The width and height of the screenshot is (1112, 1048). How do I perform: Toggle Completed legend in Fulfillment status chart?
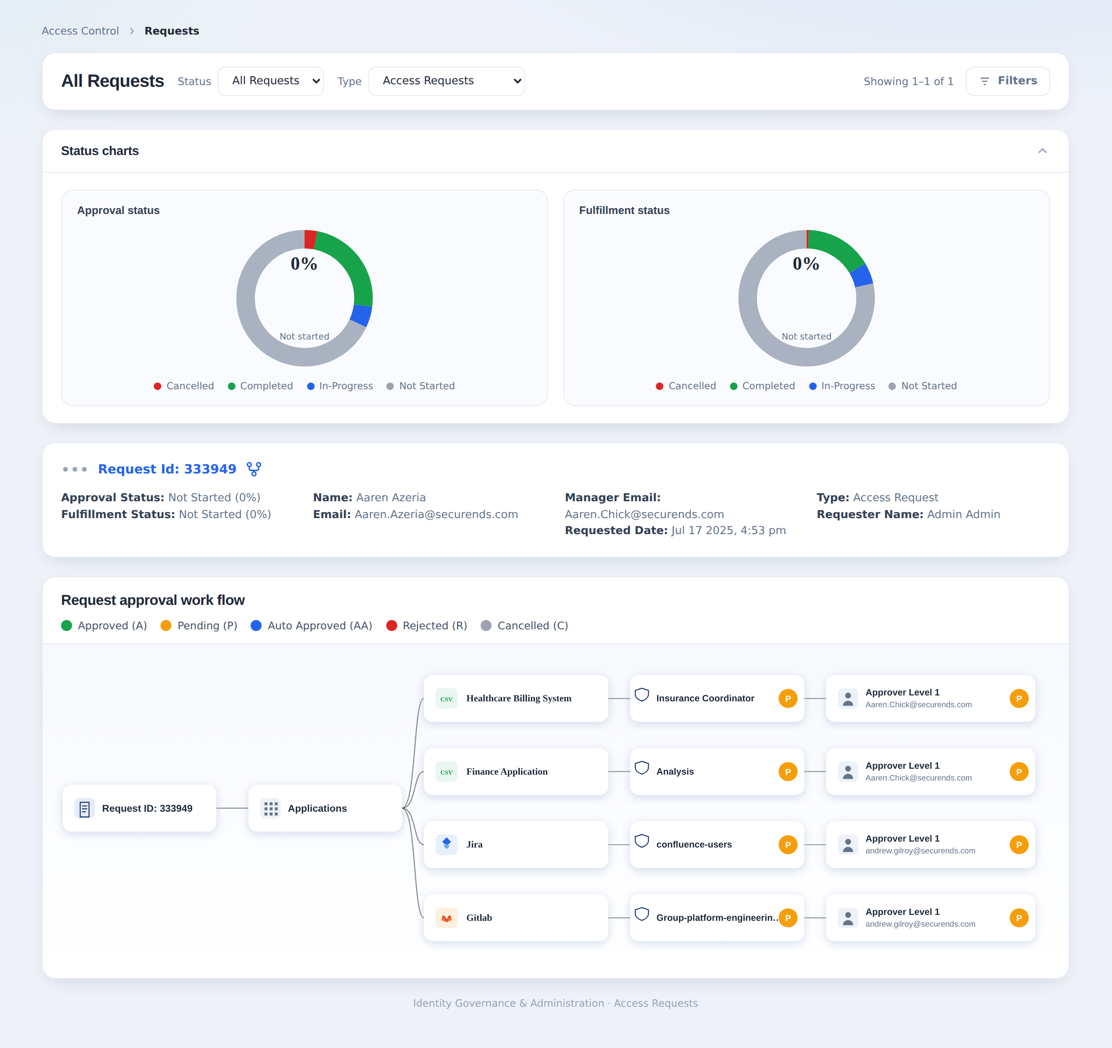pyautogui.click(x=762, y=386)
